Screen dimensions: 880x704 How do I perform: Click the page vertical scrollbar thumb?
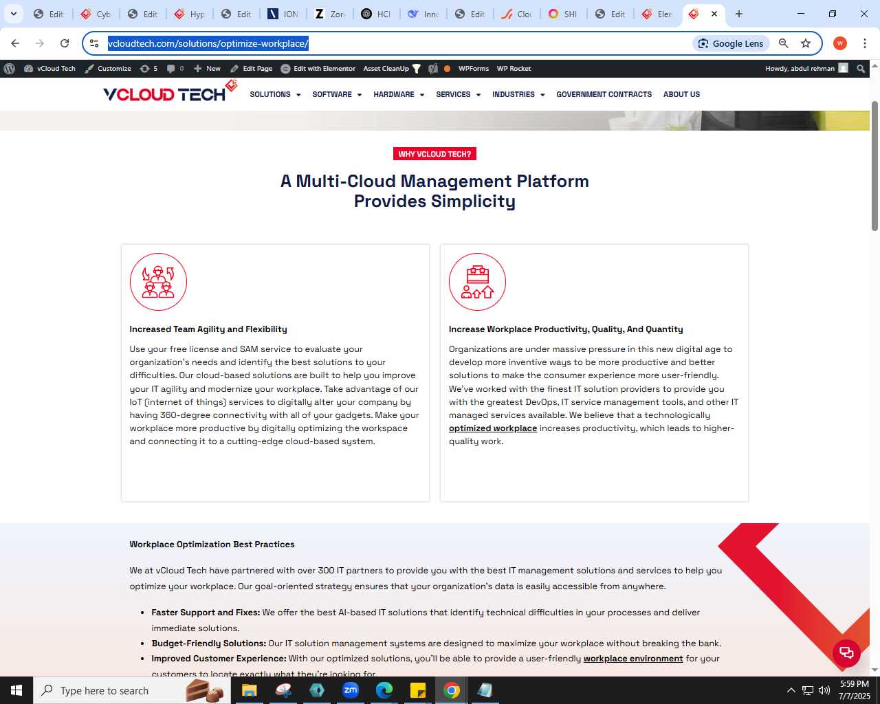point(874,165)
